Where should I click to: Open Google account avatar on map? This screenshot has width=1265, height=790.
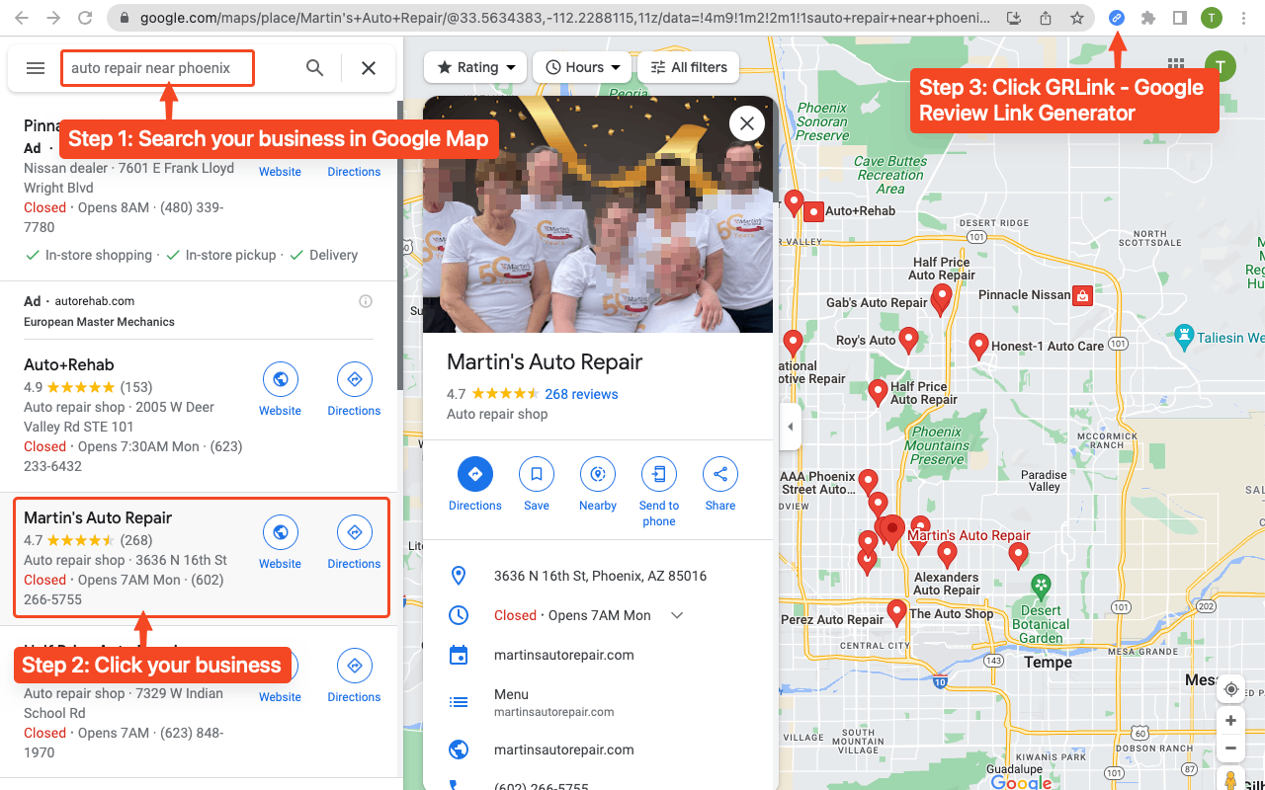click(1222, 67)
